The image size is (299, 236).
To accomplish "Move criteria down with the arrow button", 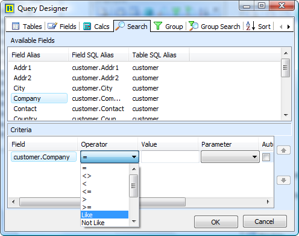I will click(283, 180).
